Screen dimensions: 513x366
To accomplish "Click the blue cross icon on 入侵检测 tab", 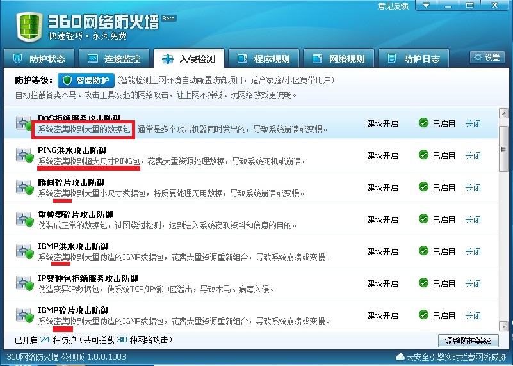I will click(x=168, y=59).
